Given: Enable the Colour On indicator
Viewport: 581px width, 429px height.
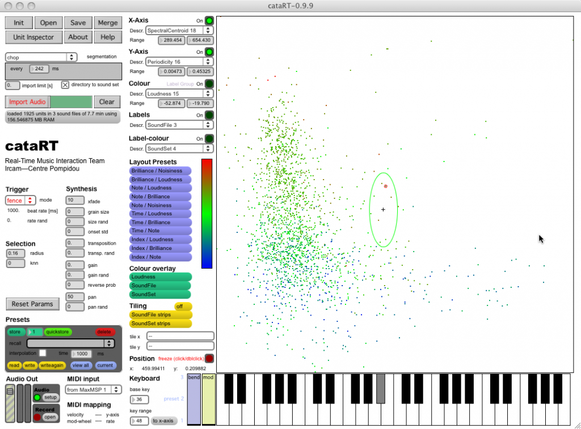Looking at the screenshot, I should click(209, 84).
